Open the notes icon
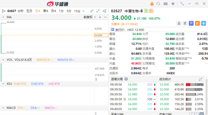This screenshot has height=115, width=208. (185, 23)
